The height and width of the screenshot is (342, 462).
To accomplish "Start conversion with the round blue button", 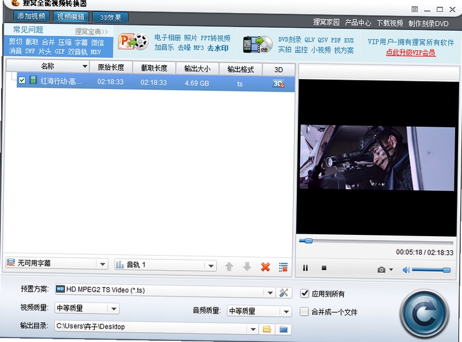I will (x=424, y=314).
